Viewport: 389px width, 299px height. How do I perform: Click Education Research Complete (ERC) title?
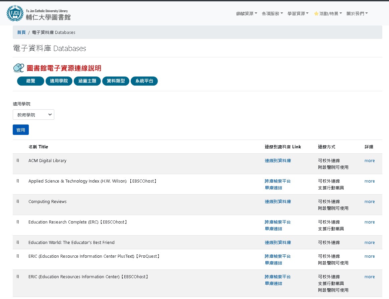coord(78,222)
